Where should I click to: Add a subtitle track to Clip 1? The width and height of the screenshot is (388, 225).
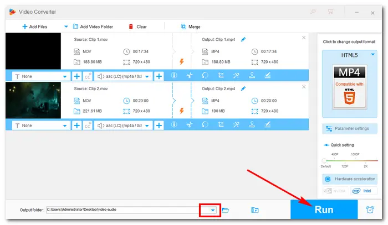pyautogui.click(x=76, y=76)
